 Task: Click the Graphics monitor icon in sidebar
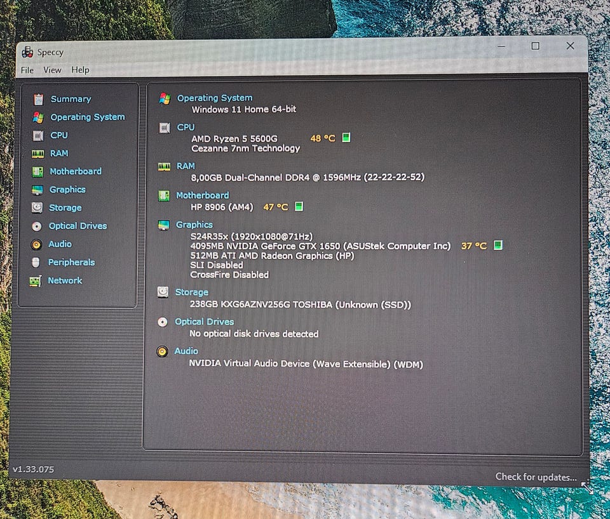coord(37,190)
